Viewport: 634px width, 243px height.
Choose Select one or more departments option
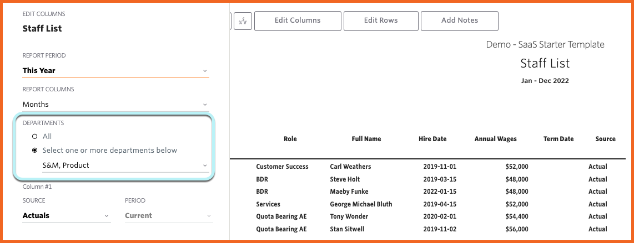coord(34,151)
